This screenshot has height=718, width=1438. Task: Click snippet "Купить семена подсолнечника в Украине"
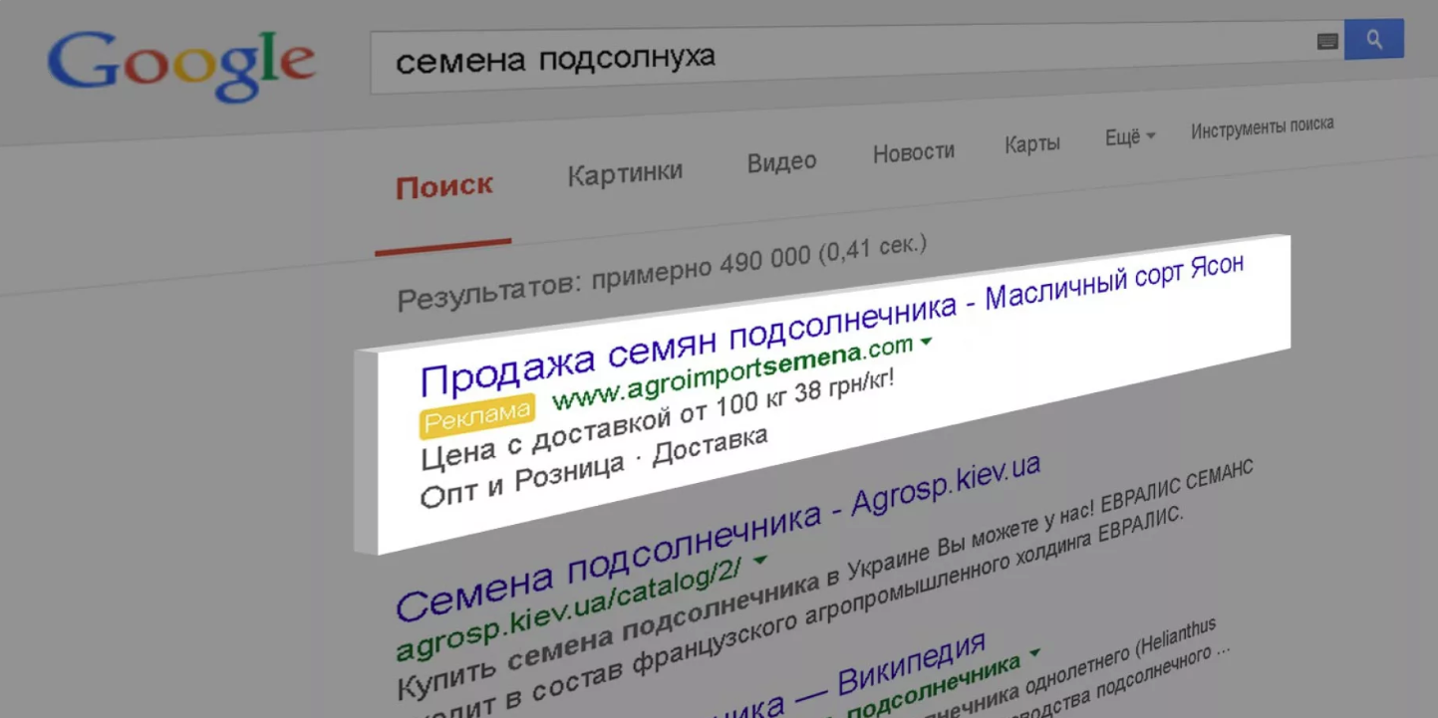click(x=665, y=616)
